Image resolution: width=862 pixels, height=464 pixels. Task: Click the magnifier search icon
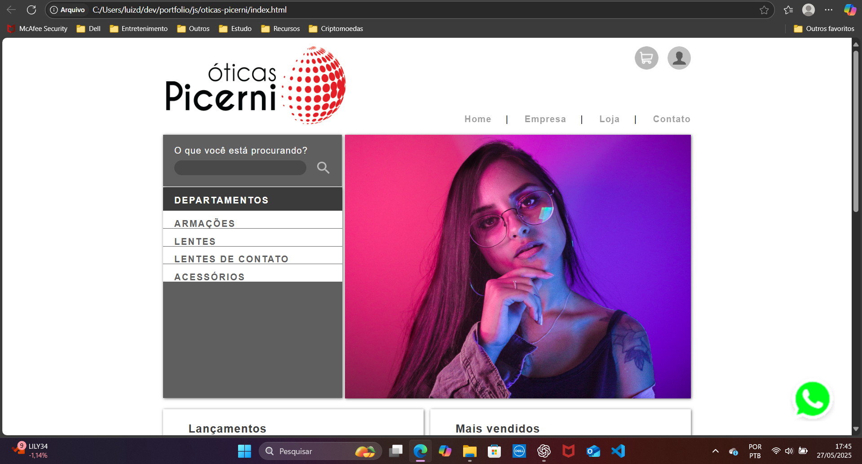323,168
